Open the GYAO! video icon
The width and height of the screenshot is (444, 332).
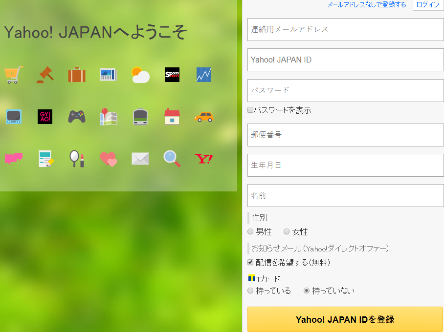point(45,117)
